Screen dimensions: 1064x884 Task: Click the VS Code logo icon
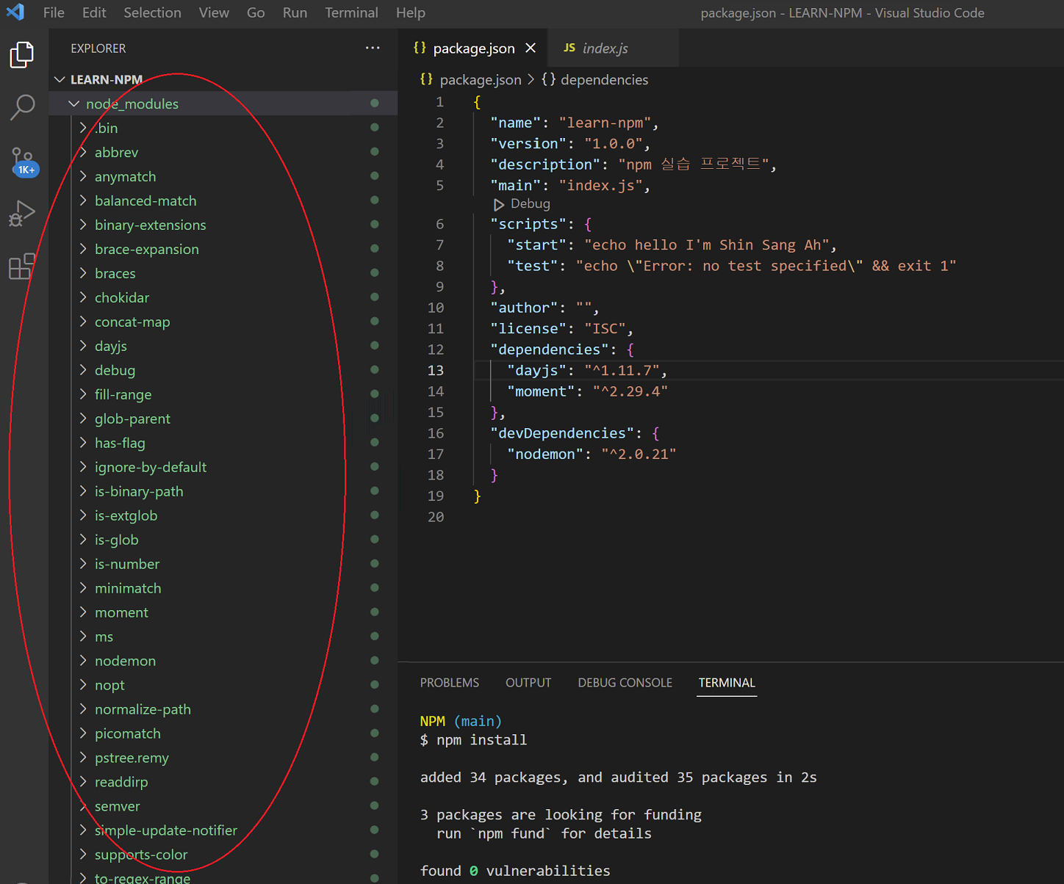(x=15, y=12)
